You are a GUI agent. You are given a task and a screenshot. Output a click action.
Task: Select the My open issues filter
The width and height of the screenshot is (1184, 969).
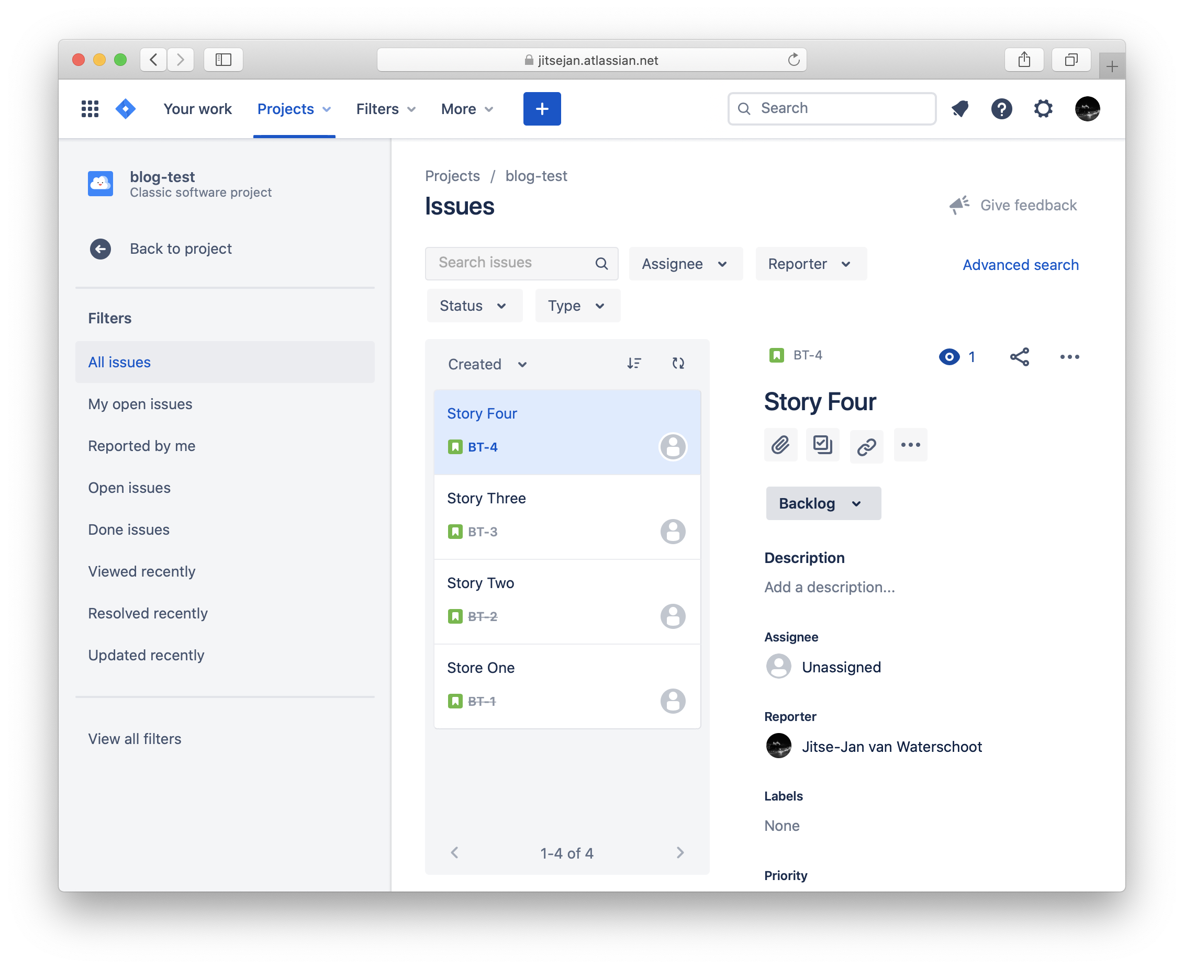(x=140, y=403)
